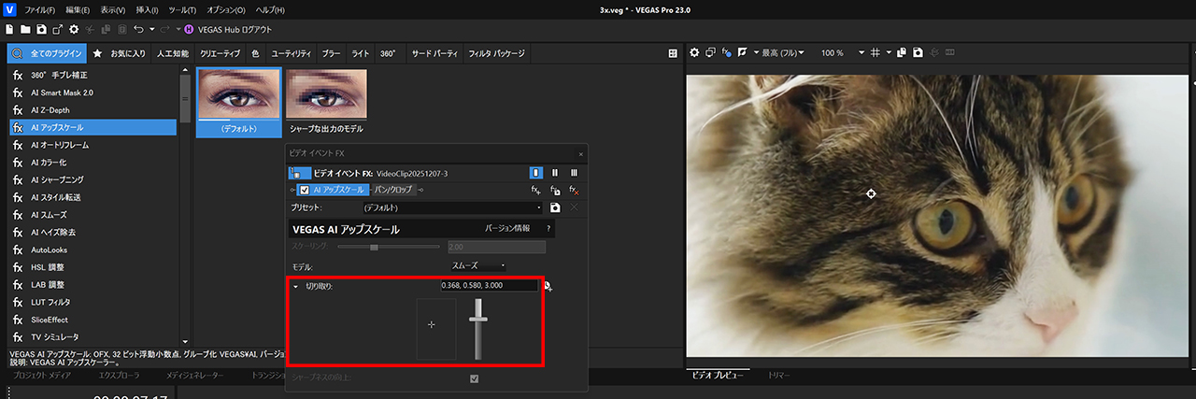Screen dimensions: 1196x399
Task: Open the オプション(O) menu
Action: pos(226,9)
